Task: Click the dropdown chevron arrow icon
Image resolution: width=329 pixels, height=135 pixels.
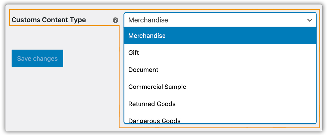Action: pyautogui.click(x=309, y=20)
